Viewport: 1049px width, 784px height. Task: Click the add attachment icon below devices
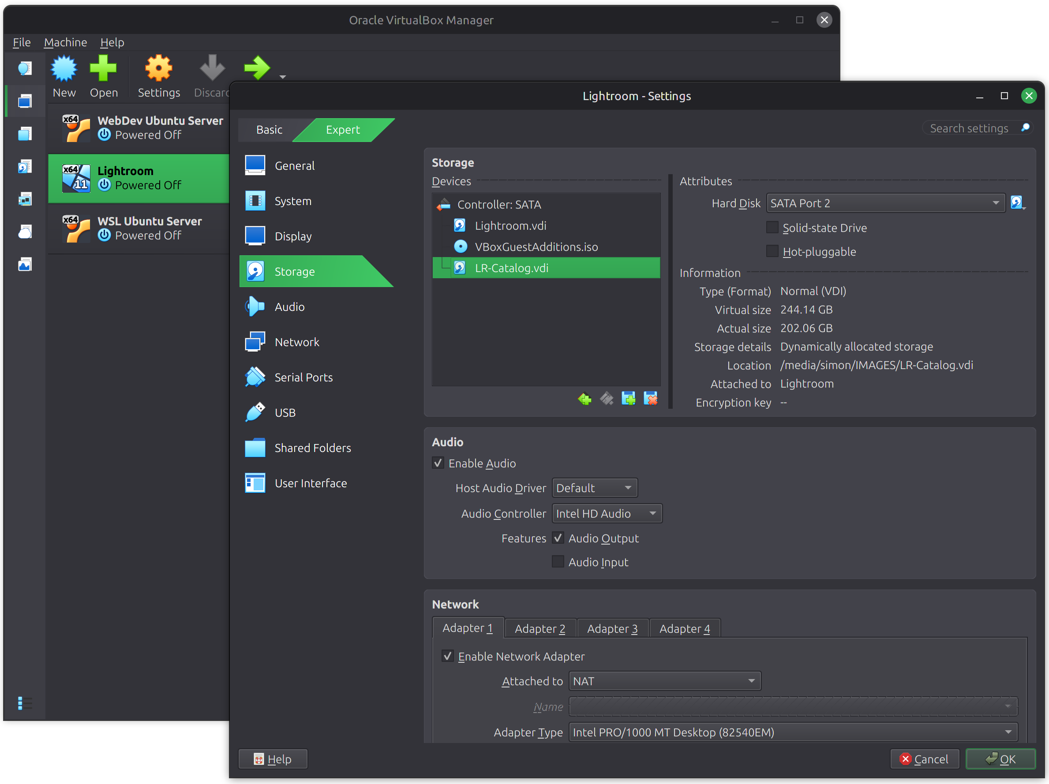pyautogui.click(x=629, y=399)
